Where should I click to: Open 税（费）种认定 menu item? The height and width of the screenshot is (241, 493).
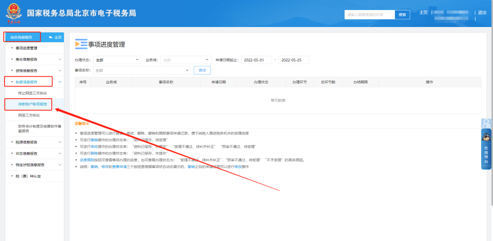(28, 176)
